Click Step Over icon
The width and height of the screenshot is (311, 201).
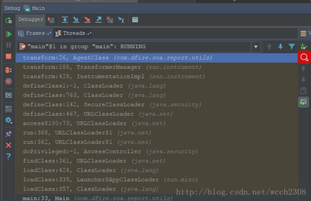click(x=65, y=20)
